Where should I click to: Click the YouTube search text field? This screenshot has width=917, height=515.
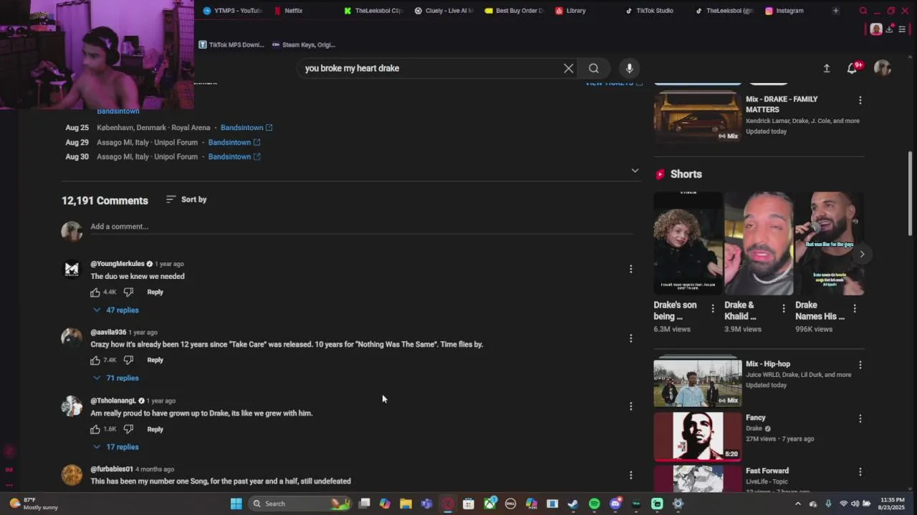coord(430,68)
